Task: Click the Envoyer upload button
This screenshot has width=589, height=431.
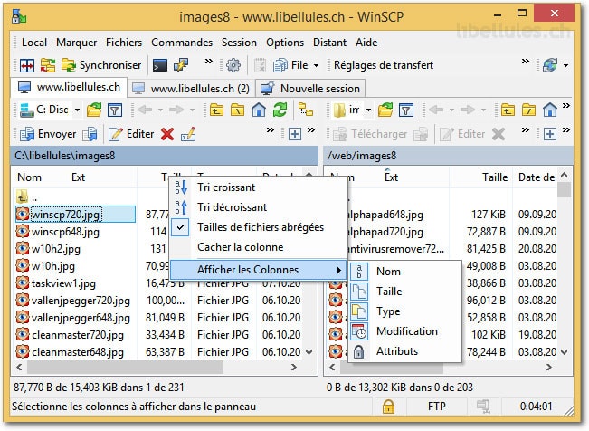Action: coord(48,134)
